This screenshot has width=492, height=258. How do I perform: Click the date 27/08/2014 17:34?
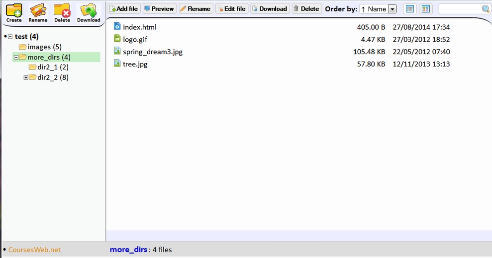pos(421,27)
